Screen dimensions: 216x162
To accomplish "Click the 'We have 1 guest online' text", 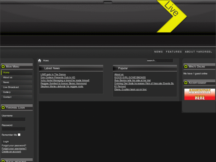I will click(195, 74).
